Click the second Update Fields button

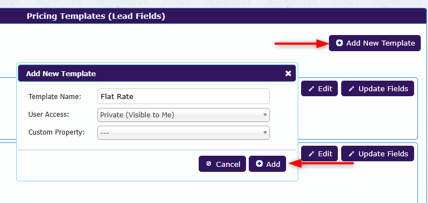pyautogui.click(x=377, y=154)
